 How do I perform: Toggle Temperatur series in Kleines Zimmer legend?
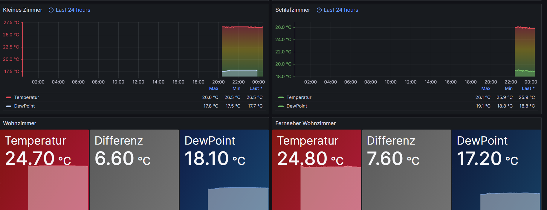point(27,97)
